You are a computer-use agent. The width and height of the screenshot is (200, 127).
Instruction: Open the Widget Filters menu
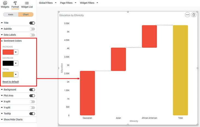[89, 3]
